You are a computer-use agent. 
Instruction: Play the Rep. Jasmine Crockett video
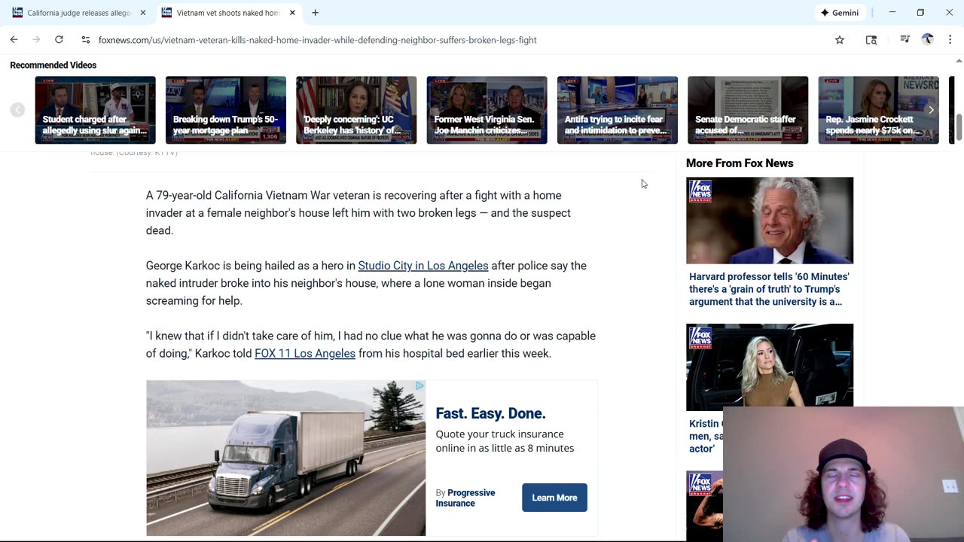point(878,110)
